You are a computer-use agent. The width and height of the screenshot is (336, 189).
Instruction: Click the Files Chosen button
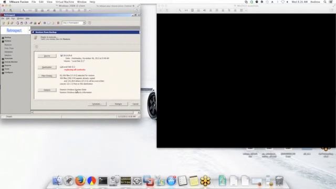point(47,76)
